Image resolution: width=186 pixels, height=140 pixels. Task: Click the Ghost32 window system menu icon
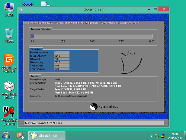pyautogui.click(x=21, y=10)
